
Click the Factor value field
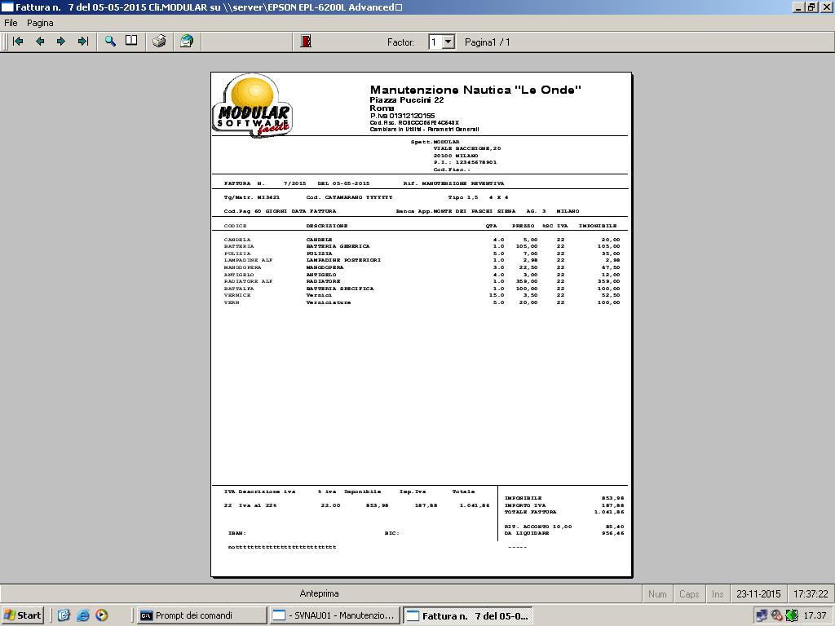coord(435,42)
